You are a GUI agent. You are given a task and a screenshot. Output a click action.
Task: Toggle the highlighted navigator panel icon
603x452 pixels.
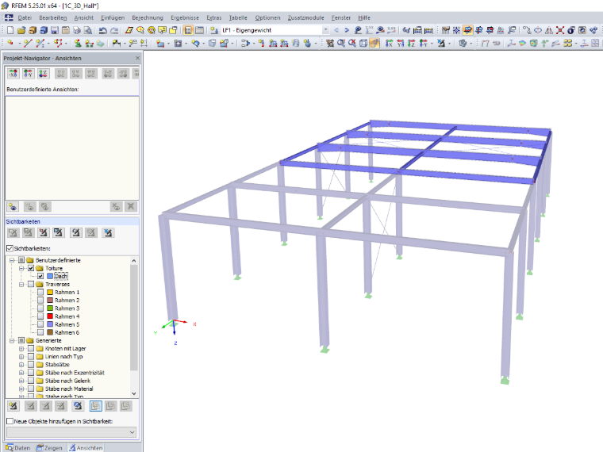[188, 30]
